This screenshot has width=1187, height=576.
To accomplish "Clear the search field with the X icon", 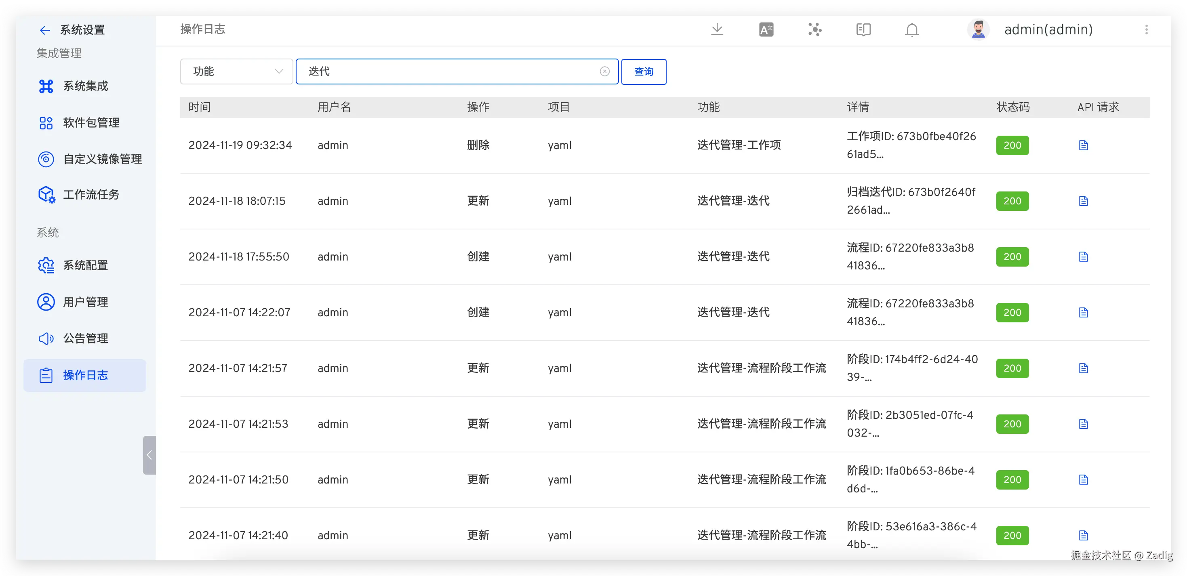I will click(604, 71).
